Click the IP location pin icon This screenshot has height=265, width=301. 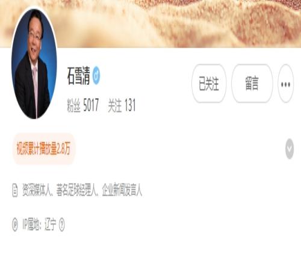15,224
